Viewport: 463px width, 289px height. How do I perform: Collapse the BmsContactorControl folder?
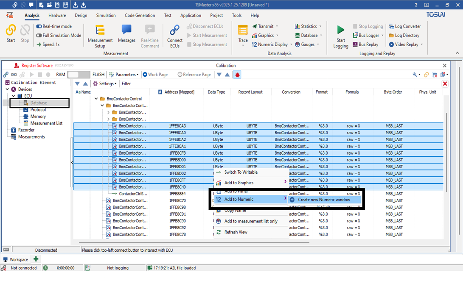pyautogui.click(x=96, y=98)
